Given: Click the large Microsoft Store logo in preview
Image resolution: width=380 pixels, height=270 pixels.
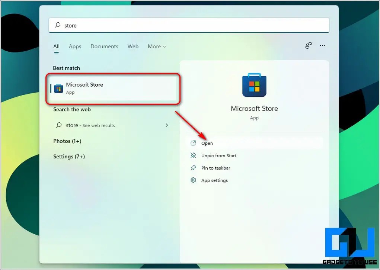Looking at the screenshot, I should (254, 85).
